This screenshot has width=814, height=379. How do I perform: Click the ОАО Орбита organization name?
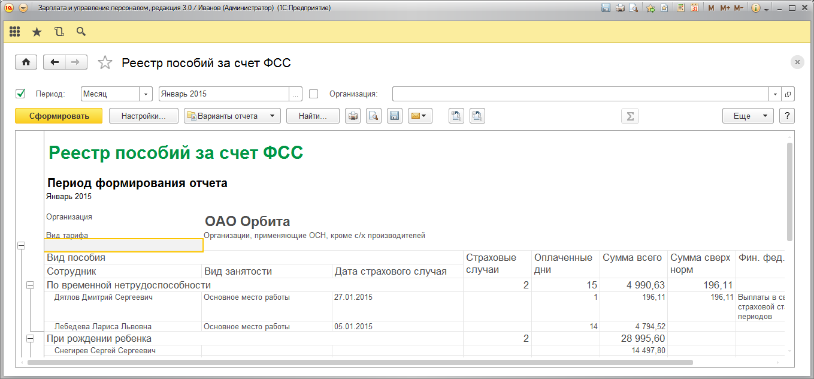tap(247, 221)
